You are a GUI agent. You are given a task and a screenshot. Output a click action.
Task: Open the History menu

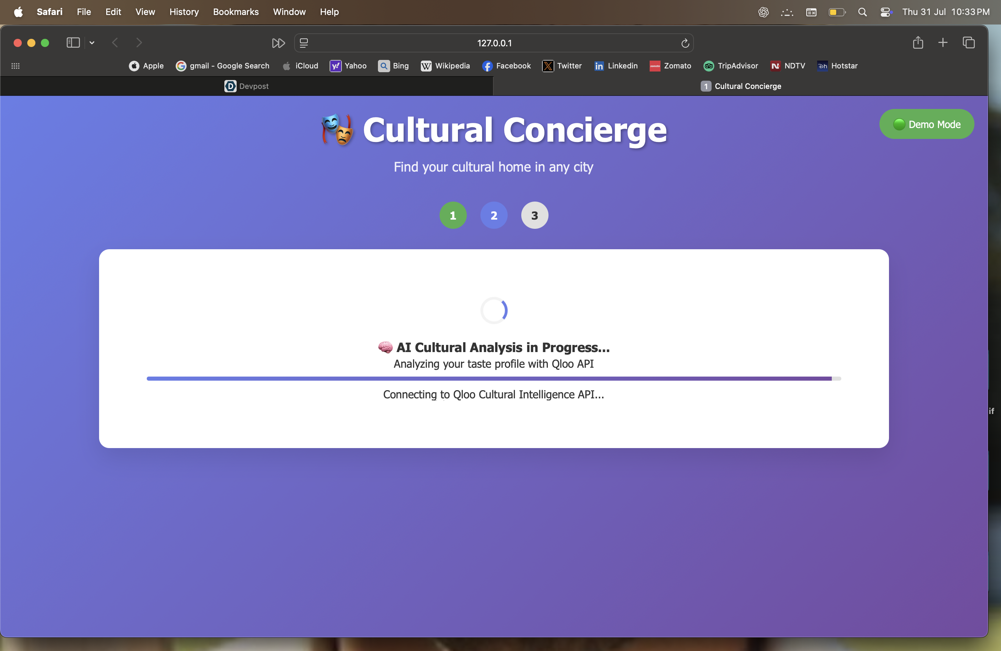184,12
